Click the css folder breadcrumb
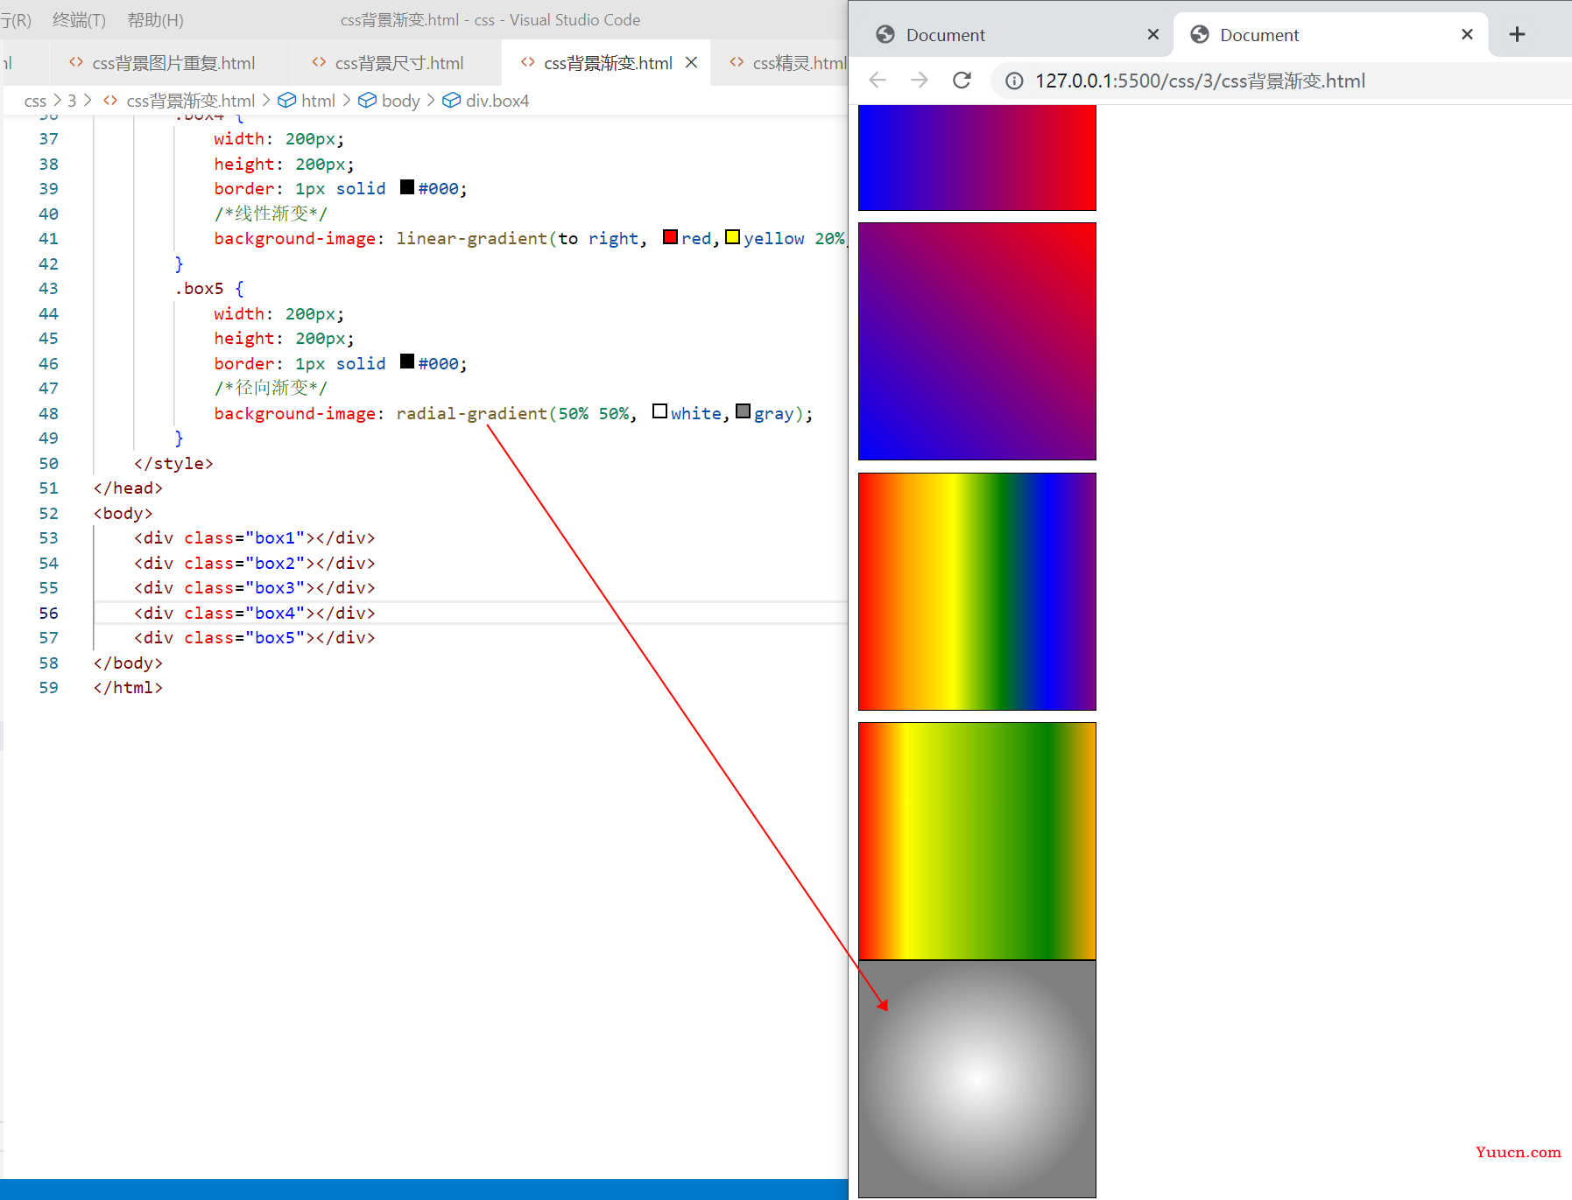The image size is (1572, 1200). [x=35, y=101]
